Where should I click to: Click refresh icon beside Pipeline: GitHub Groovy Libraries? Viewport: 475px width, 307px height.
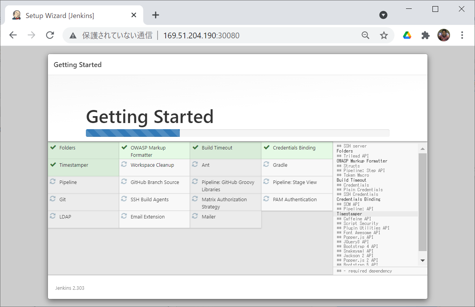pyautogui.click(x=195, y=182)
